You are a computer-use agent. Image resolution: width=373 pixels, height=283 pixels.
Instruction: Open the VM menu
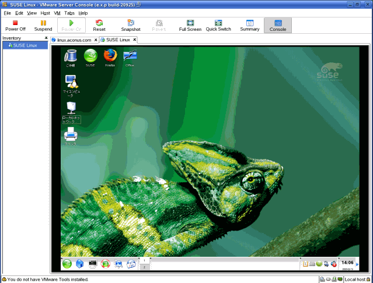click(57, 12)
